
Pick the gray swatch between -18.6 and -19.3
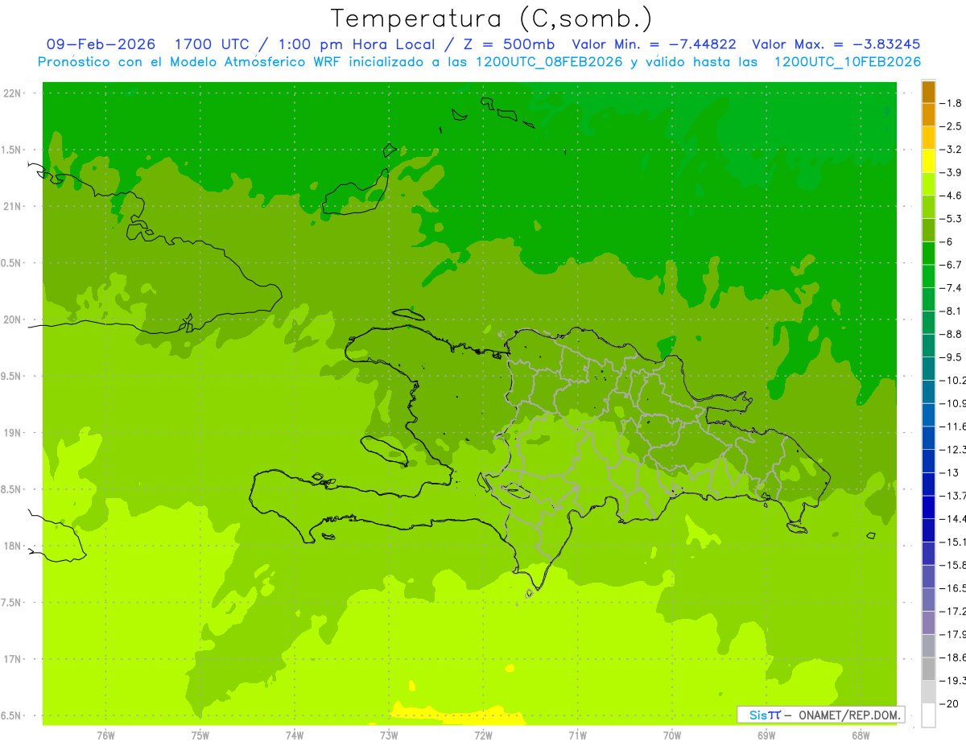tap(928, 670)
